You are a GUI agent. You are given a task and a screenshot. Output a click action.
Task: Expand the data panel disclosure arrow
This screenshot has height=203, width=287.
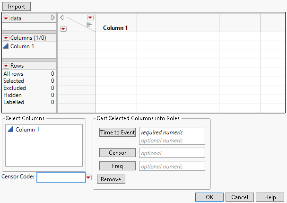click(x=53, y=18)
